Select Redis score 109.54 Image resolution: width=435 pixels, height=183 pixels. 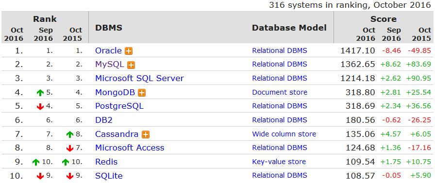click(360, 162)
